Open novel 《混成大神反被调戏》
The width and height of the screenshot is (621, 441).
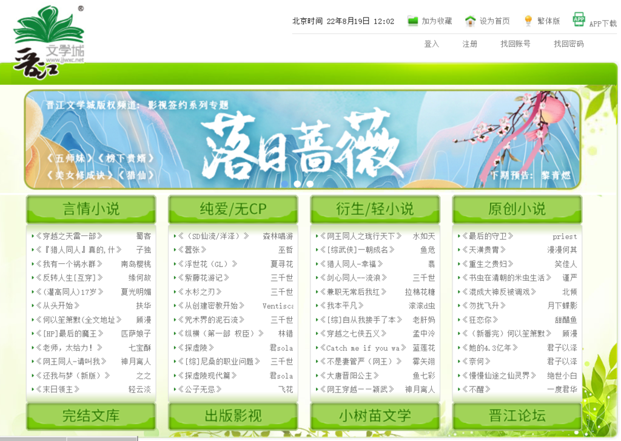click(499, 292)
